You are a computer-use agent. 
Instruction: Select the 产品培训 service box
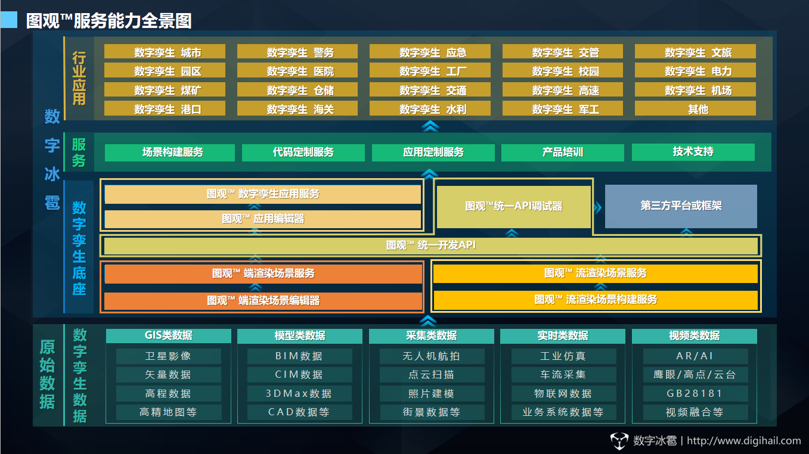point(562,153)
